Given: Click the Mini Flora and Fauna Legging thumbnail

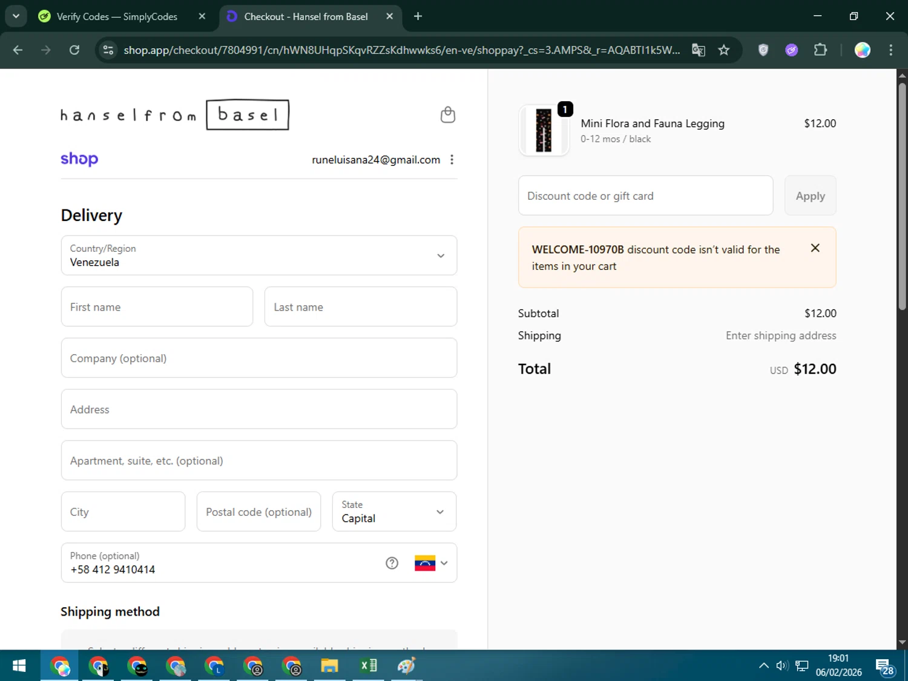Looking at the screenshot, I should pyautogui.click(x=544, y=130).
